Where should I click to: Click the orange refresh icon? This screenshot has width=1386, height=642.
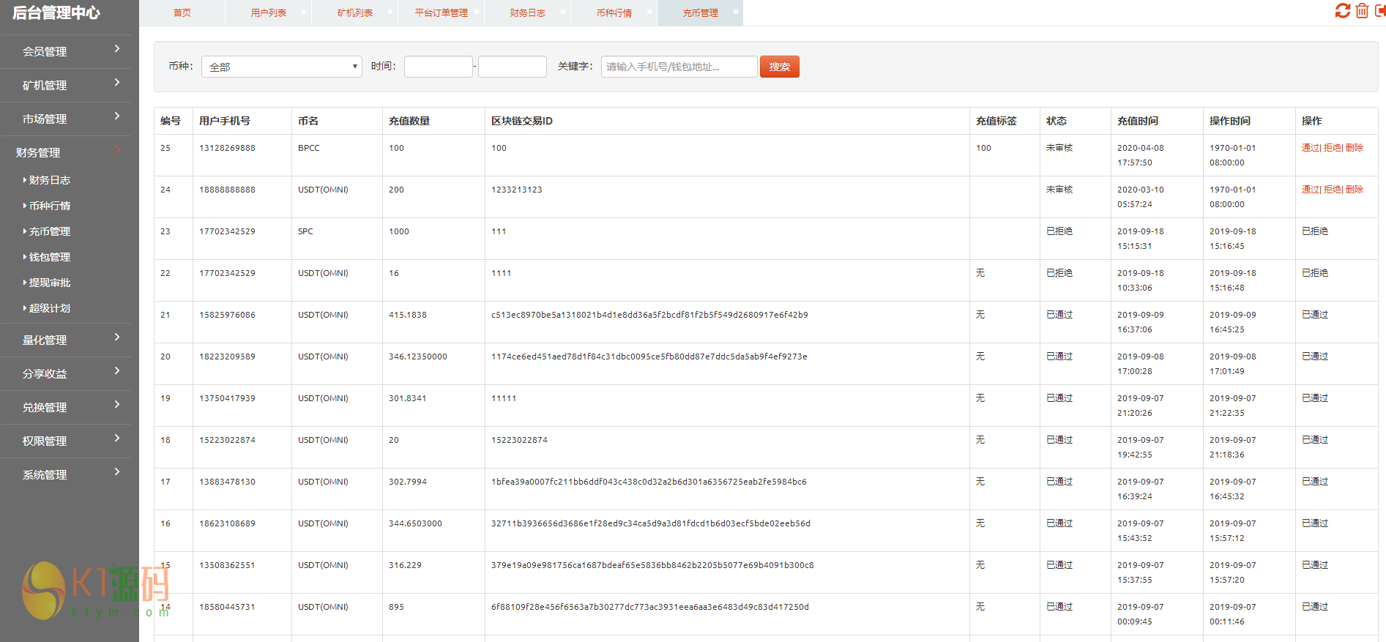1343,11
